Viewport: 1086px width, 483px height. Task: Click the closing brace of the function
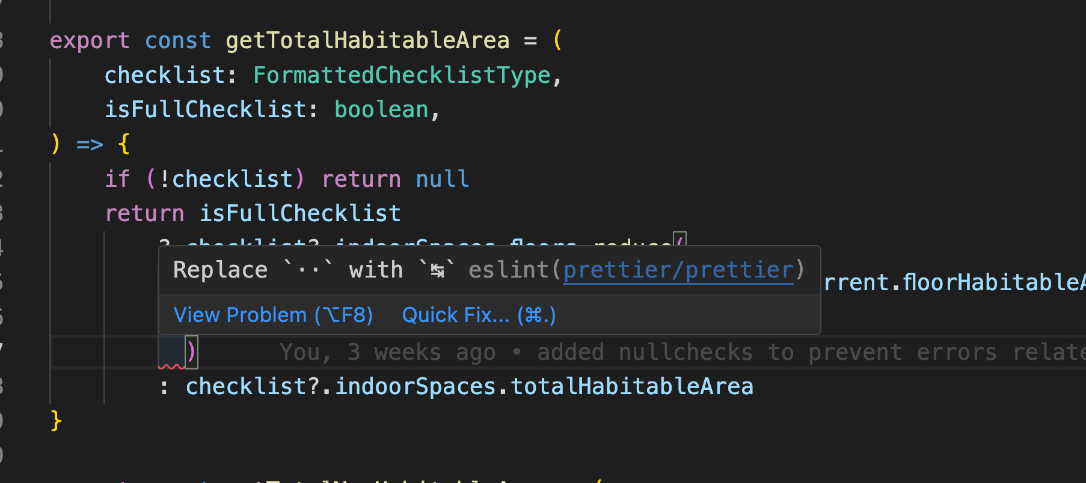pos(56,420)
